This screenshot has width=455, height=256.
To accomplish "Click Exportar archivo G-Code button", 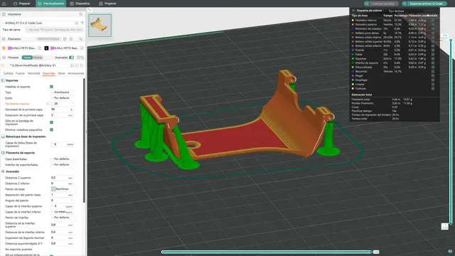I will pyautogui.click(x=424, y=4).
